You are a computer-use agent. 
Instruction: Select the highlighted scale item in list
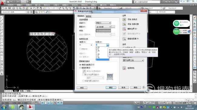pos(102,59)
